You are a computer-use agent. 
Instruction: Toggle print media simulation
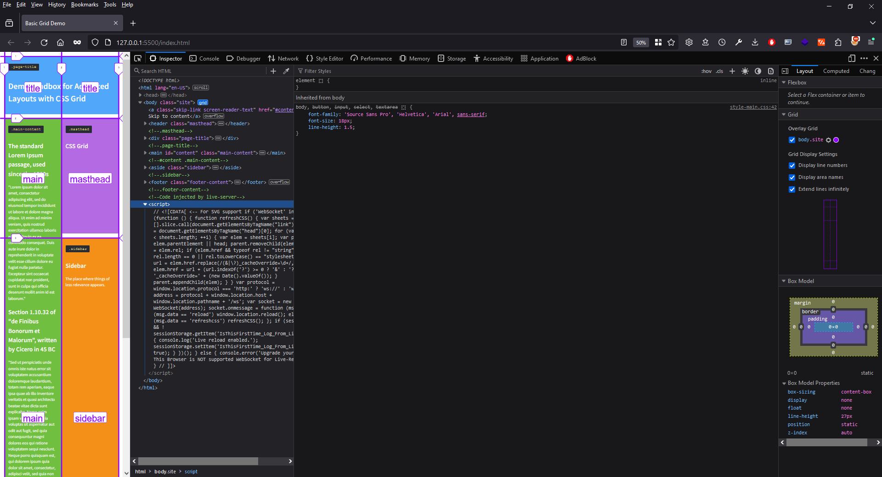771,71
